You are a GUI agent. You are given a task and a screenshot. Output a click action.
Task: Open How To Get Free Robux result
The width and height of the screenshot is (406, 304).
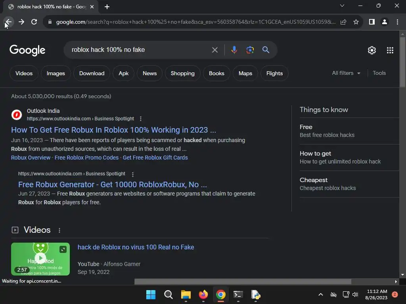(113, 130)
